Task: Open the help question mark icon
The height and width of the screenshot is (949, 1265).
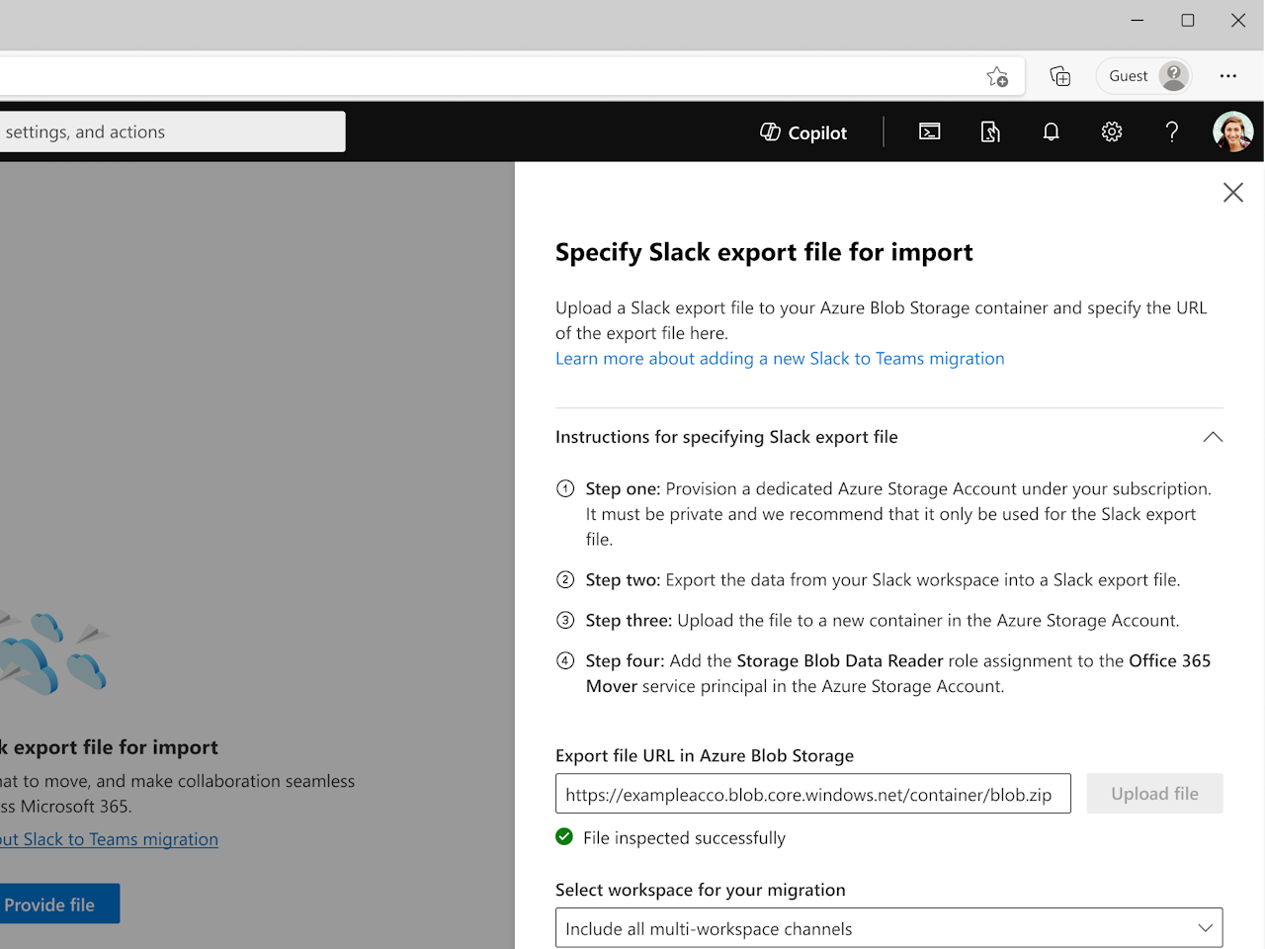Action: [x=1172, y=131]
